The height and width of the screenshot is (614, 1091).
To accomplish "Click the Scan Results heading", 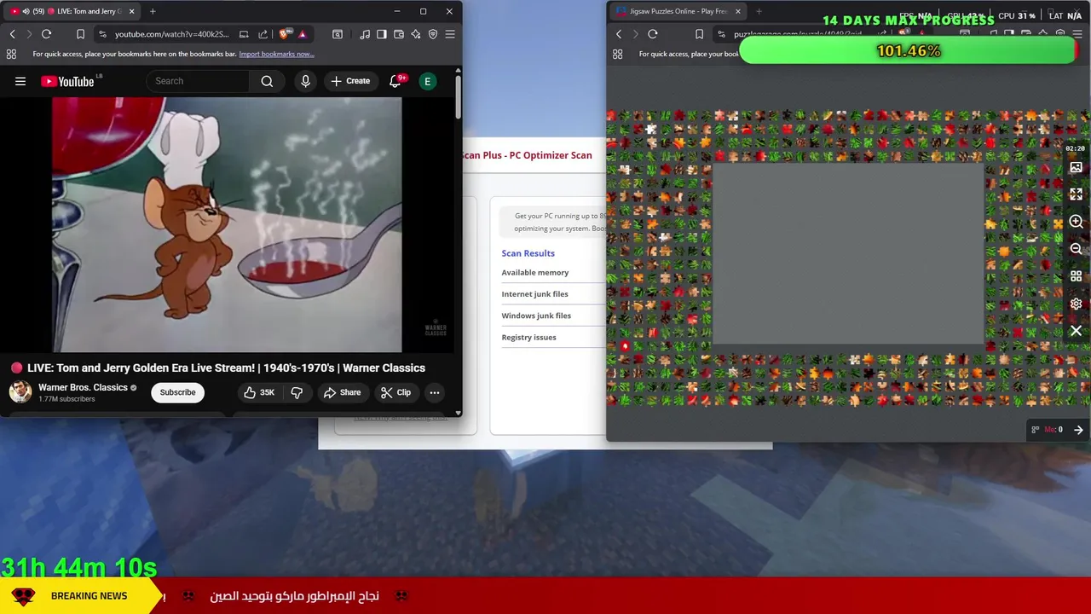I will pyautogui.click(x=528, y=253).
